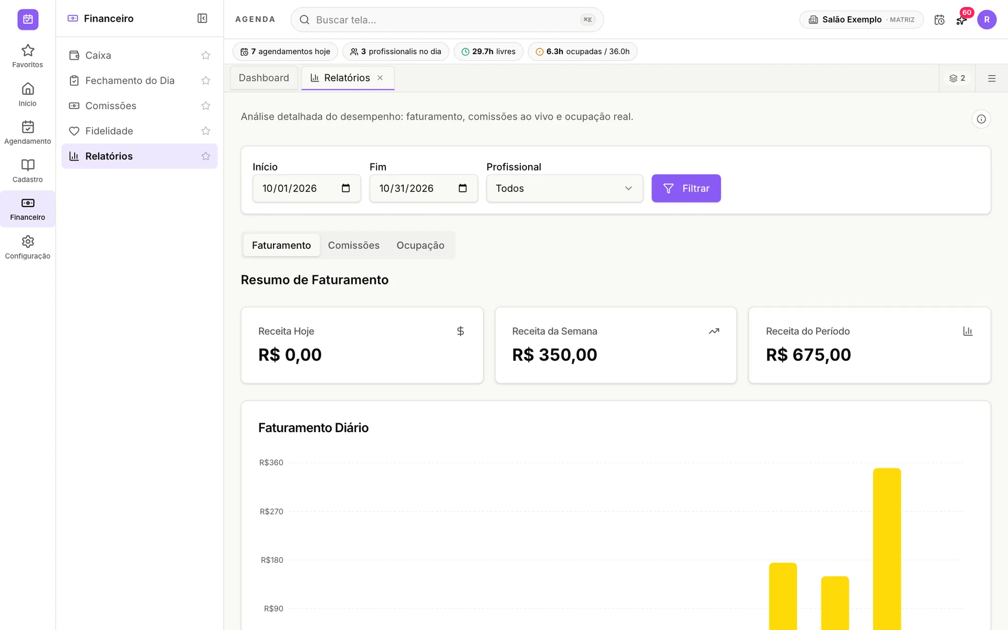Close the Relatórios tab
Image resolution: width=1008 pixels, height=630 pixels.
click(380, 78)
